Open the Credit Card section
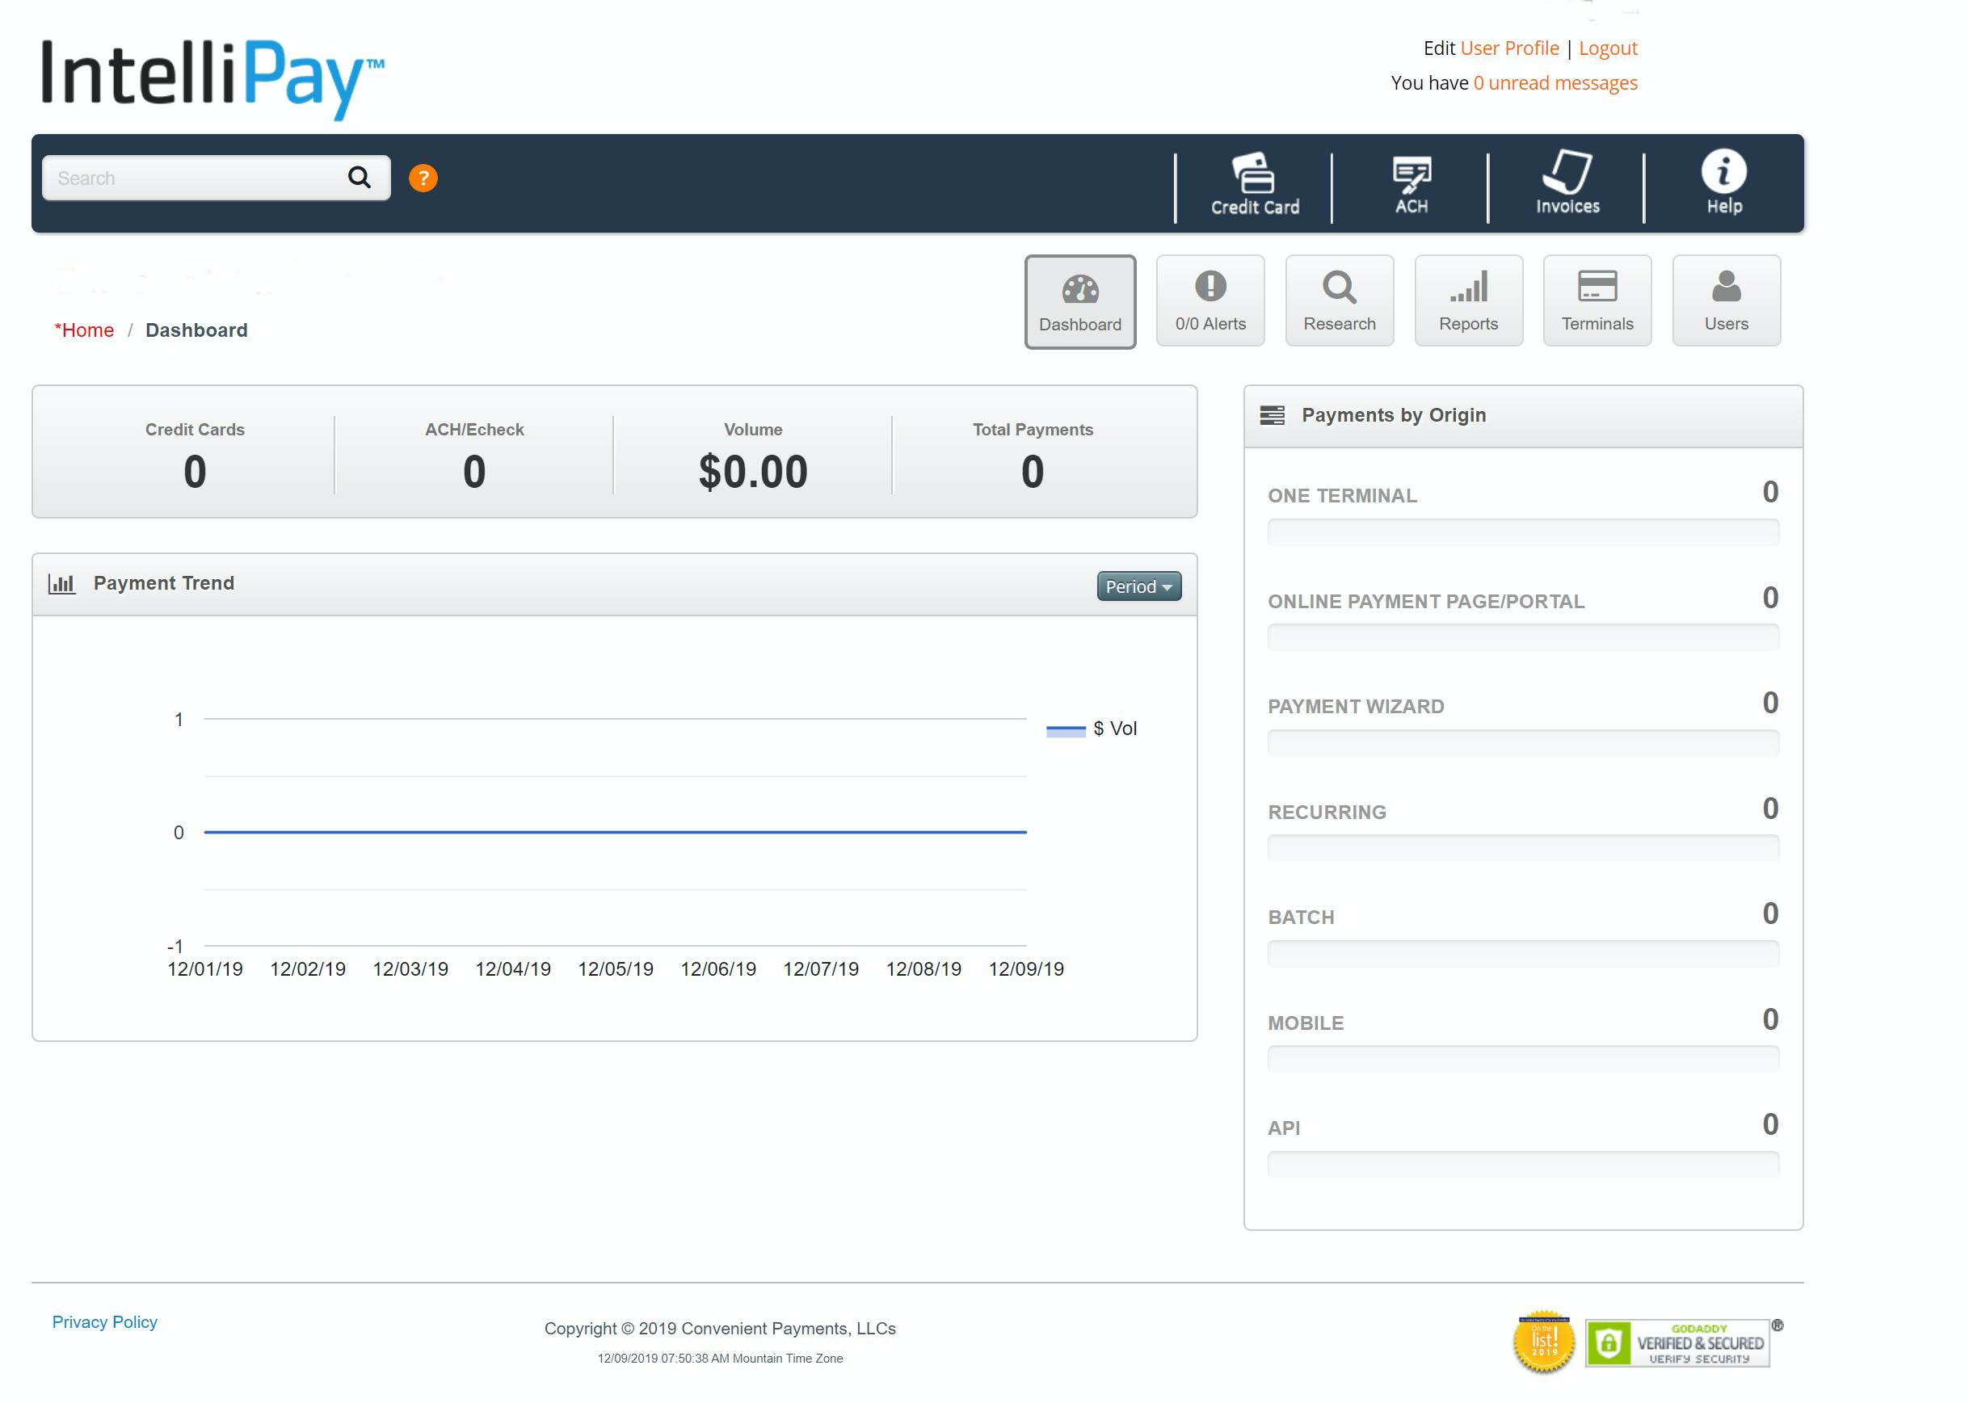The image size is (1969, 1403). point(1254,185)
